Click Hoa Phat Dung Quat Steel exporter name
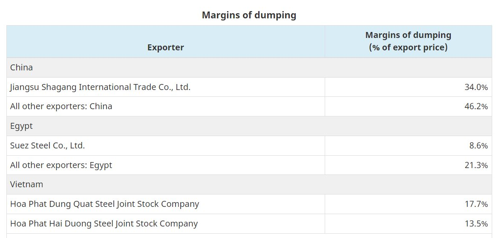Image resolution: width=496 pixels, height=238 pixels. tap(104, 204)
